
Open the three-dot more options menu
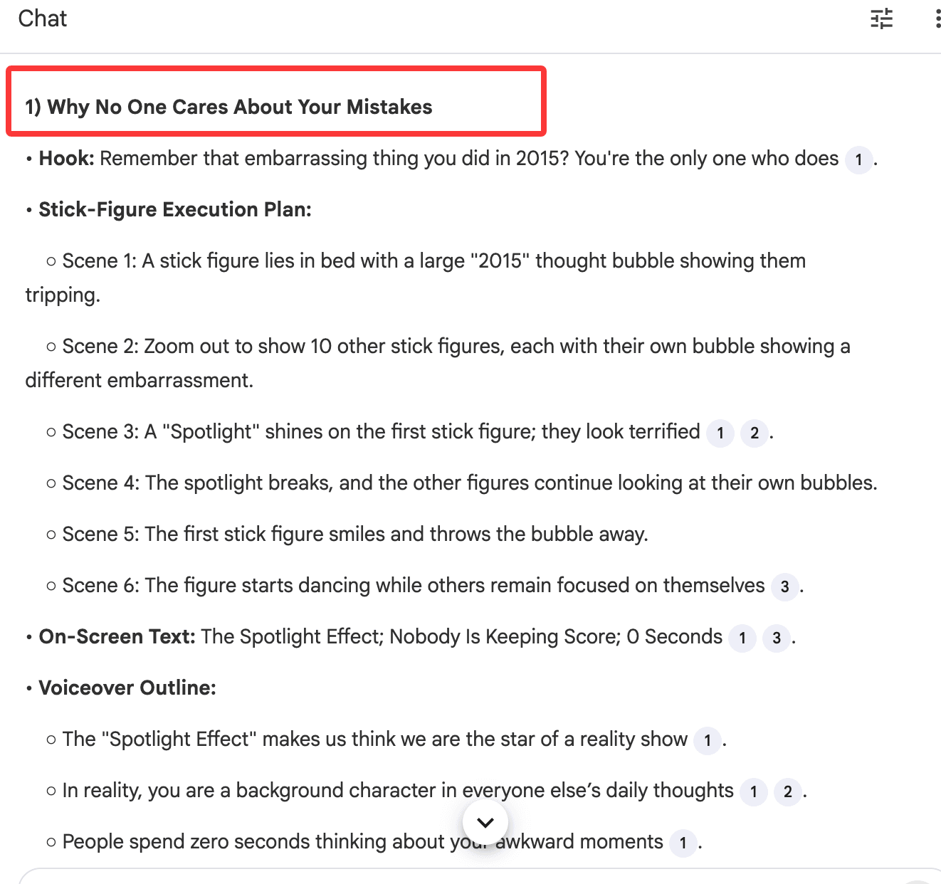(937, 19)
